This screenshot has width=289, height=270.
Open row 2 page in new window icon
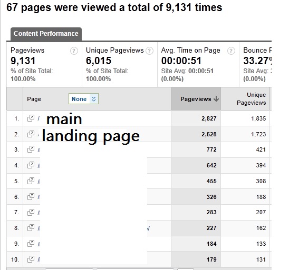coord(31,134)
